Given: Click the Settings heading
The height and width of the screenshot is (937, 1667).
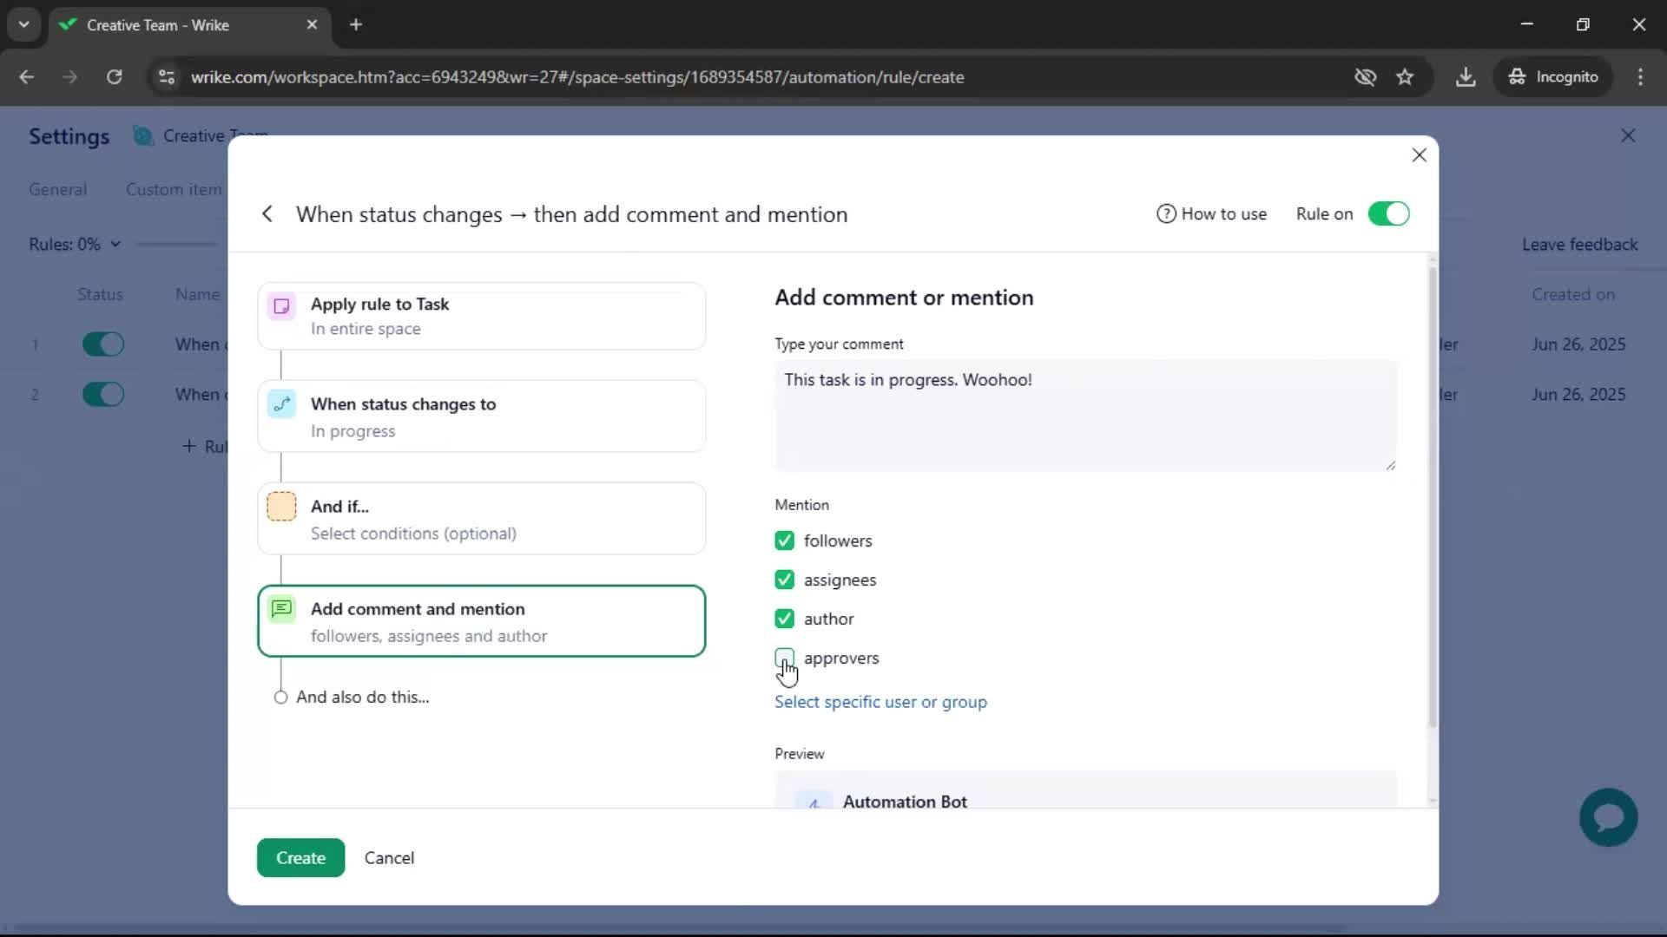Looking at the screenshot, I should (x=69, y=137).
